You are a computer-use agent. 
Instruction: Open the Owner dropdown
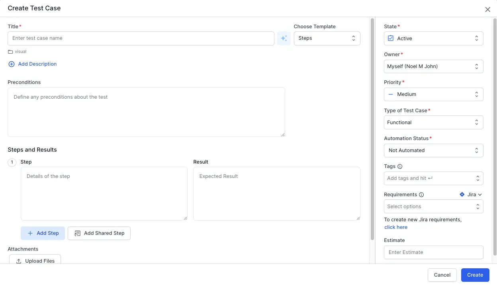(433, 66)
